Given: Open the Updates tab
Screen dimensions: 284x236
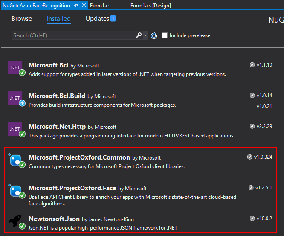Looking at the screenshot, I should pyautogui.click(x=98, y=19).
